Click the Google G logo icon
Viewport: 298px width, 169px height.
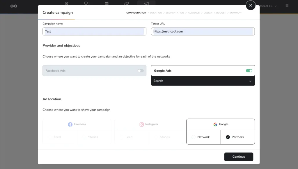(215, 124)
